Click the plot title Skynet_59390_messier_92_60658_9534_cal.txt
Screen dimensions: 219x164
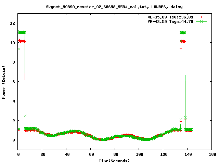click(x=96, y=7)
